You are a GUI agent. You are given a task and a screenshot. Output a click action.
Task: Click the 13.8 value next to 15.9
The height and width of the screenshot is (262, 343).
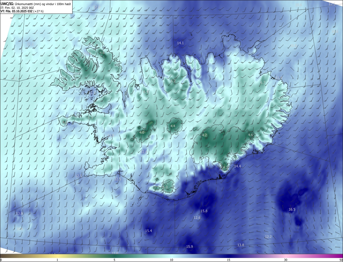[x=241, y=245]
